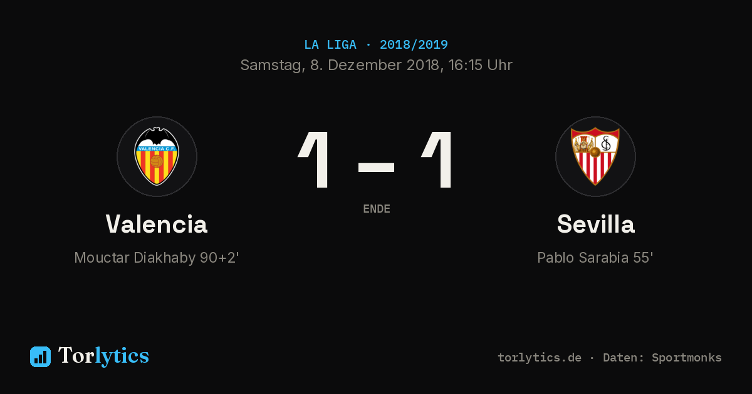The image size is (752, 394).
Task: Click the Daten: Sportmonks credit
Action: click(x=662, y=358)
